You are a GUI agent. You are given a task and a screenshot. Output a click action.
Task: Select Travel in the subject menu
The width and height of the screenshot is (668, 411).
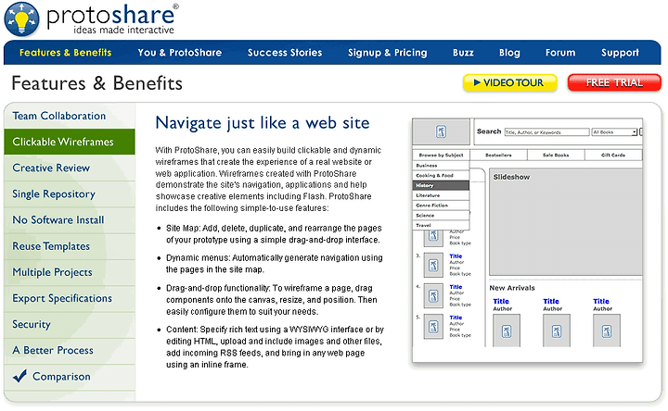[441, 225]
